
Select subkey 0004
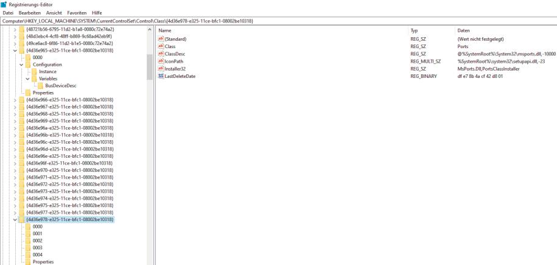(x=37, y=255)
